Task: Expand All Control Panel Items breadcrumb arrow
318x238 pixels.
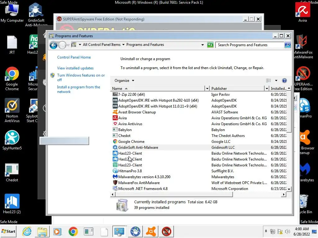Action: 123,45
